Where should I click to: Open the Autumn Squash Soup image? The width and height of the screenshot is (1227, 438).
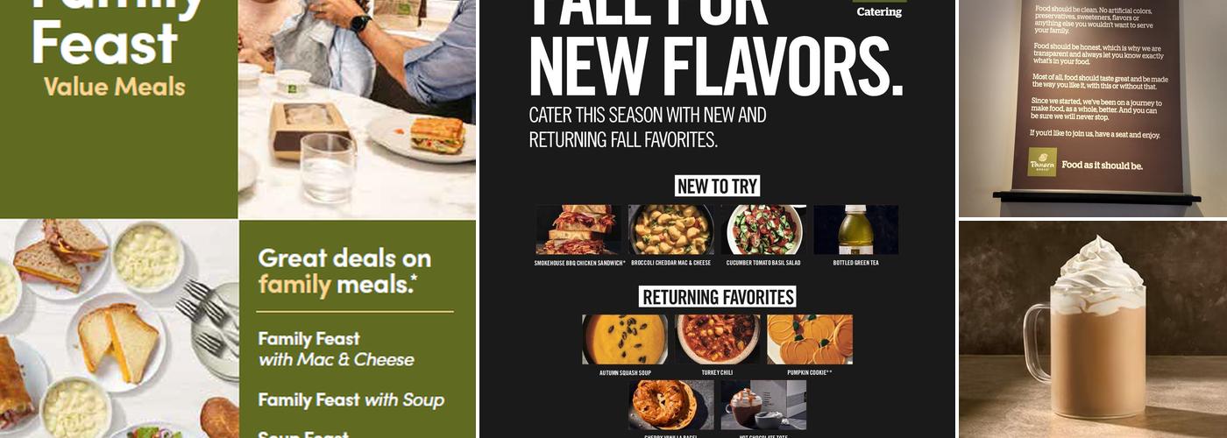(x=625, y=340)
